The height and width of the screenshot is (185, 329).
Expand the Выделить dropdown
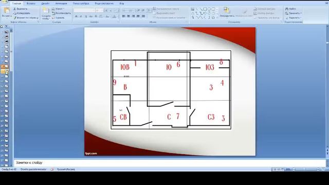tap(294, 18)
